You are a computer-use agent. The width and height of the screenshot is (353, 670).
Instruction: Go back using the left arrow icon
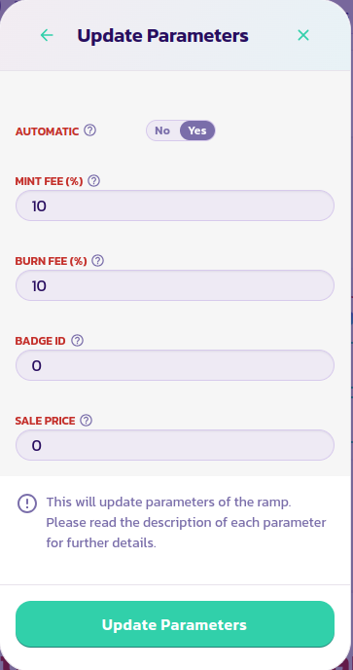tap(47, 35)
